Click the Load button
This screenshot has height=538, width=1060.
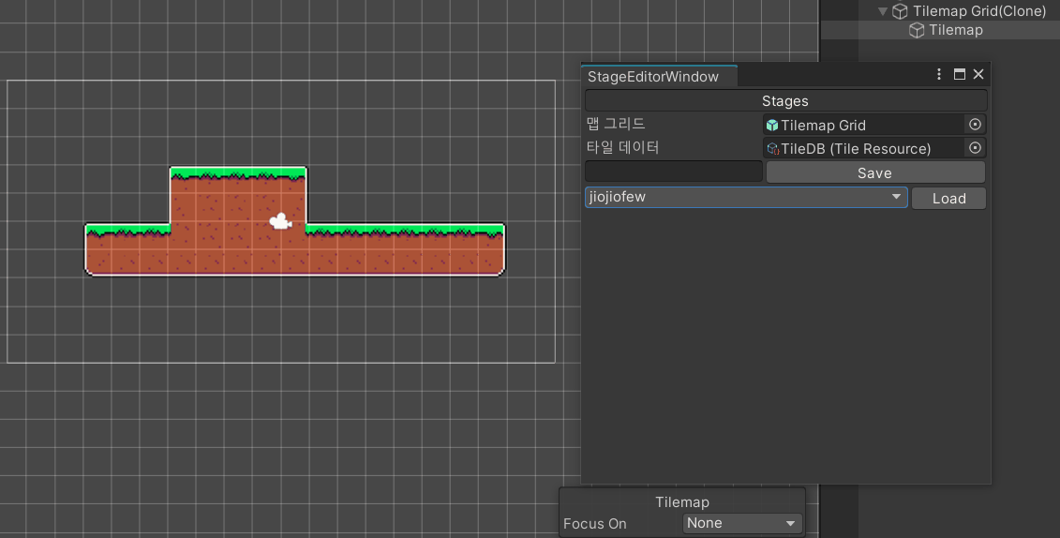click(x=948, y=198)
